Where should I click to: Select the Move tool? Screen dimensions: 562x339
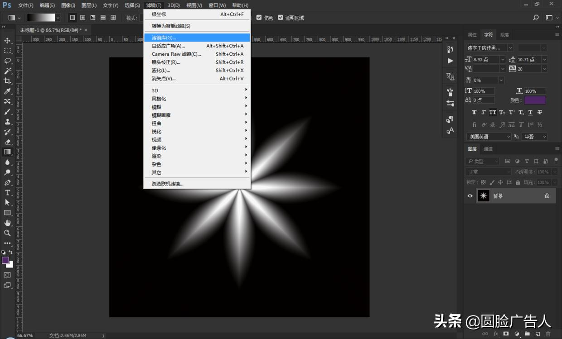tap(7, 41)
